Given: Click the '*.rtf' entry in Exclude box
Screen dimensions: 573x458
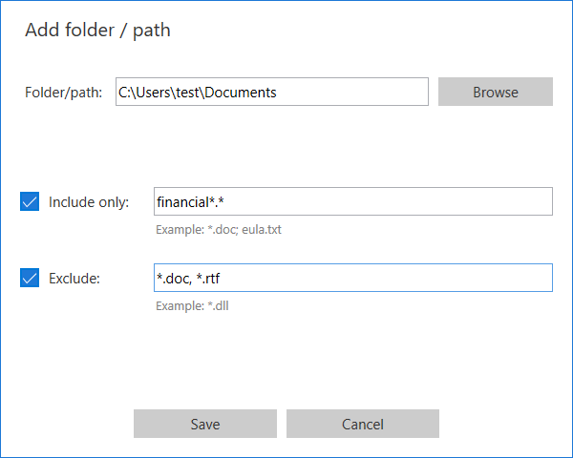Looking at the screenshot, I should coord(208,279).
